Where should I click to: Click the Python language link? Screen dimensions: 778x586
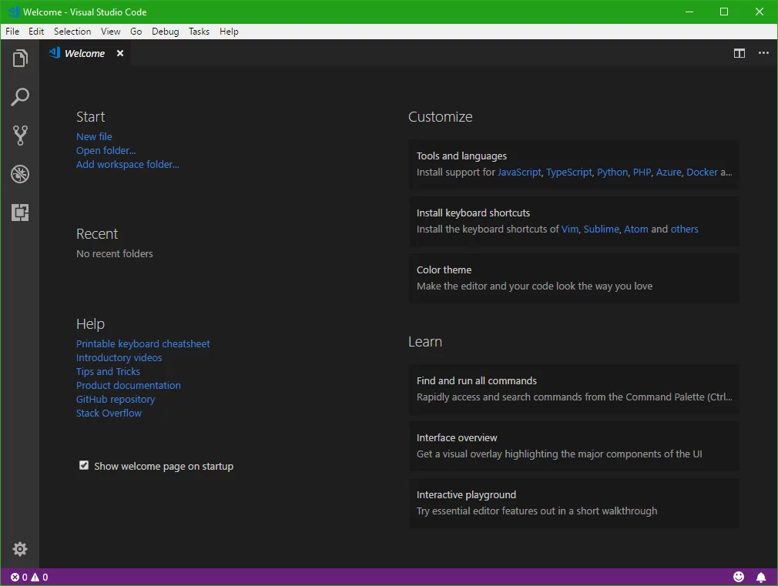[612, 172]
